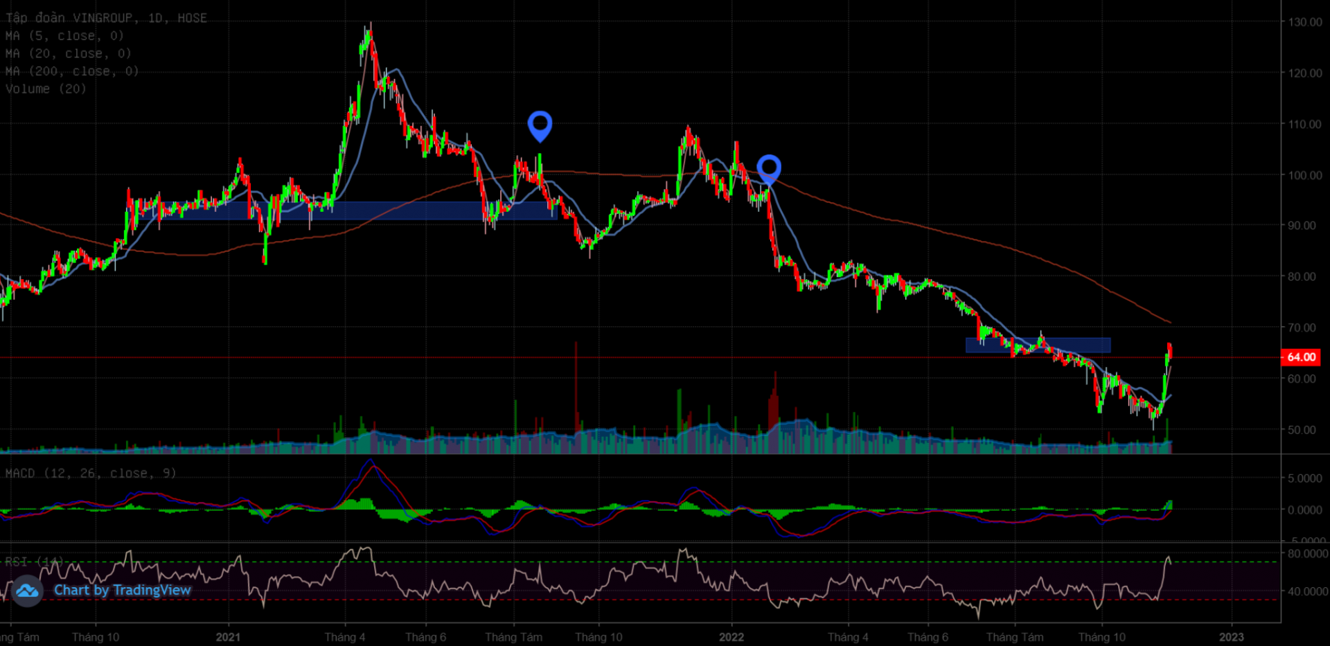The height and width of the screenshot is (646, 1330).
Task: Select the MA (5, close, 0) indicator label
Action: click(64, 36)
